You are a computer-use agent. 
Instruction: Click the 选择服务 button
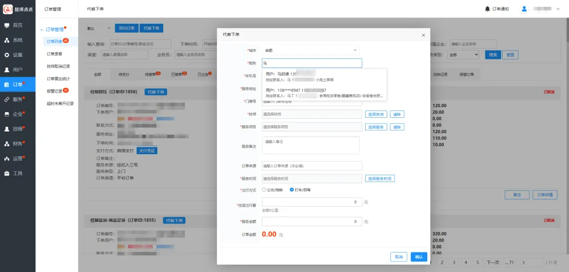click(x=376, y=127)
